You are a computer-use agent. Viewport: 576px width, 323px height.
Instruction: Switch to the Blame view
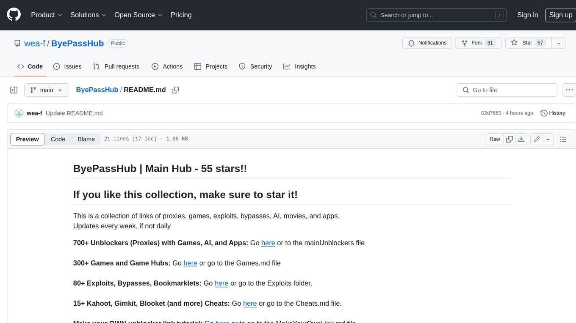pyautogui.click(x=86, y=139)
